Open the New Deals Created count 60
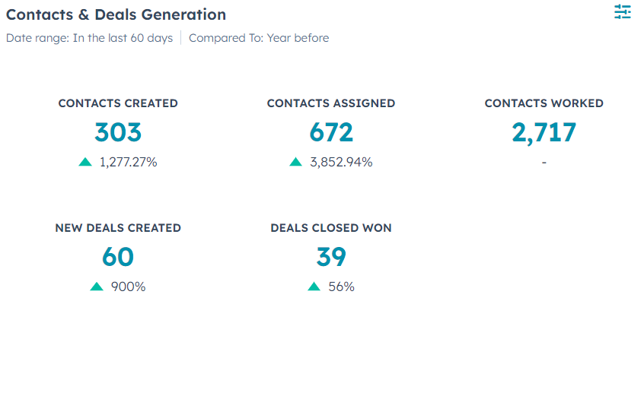The image size is (644, 399). [118, 258]
